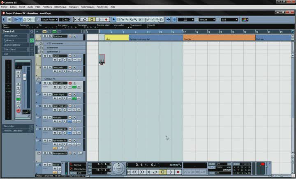This screenshot has width=296, height=179.
Task: Open the 1/16 quantize dropdown
Action: pos(229,20)
